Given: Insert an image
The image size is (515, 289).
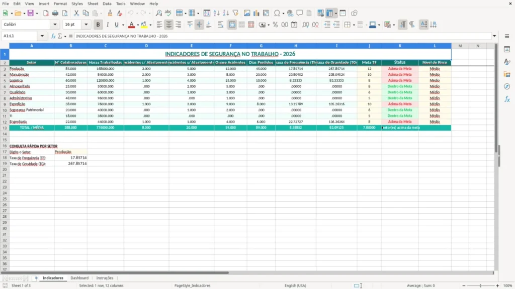Looking at the screenshot, I should point(247,13).
